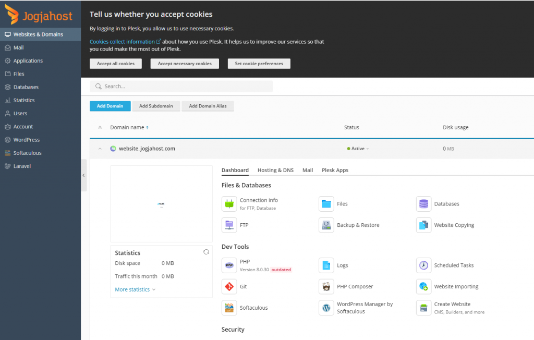Refresh the Statistics panel
534x340 pixels.
point(206,252)
